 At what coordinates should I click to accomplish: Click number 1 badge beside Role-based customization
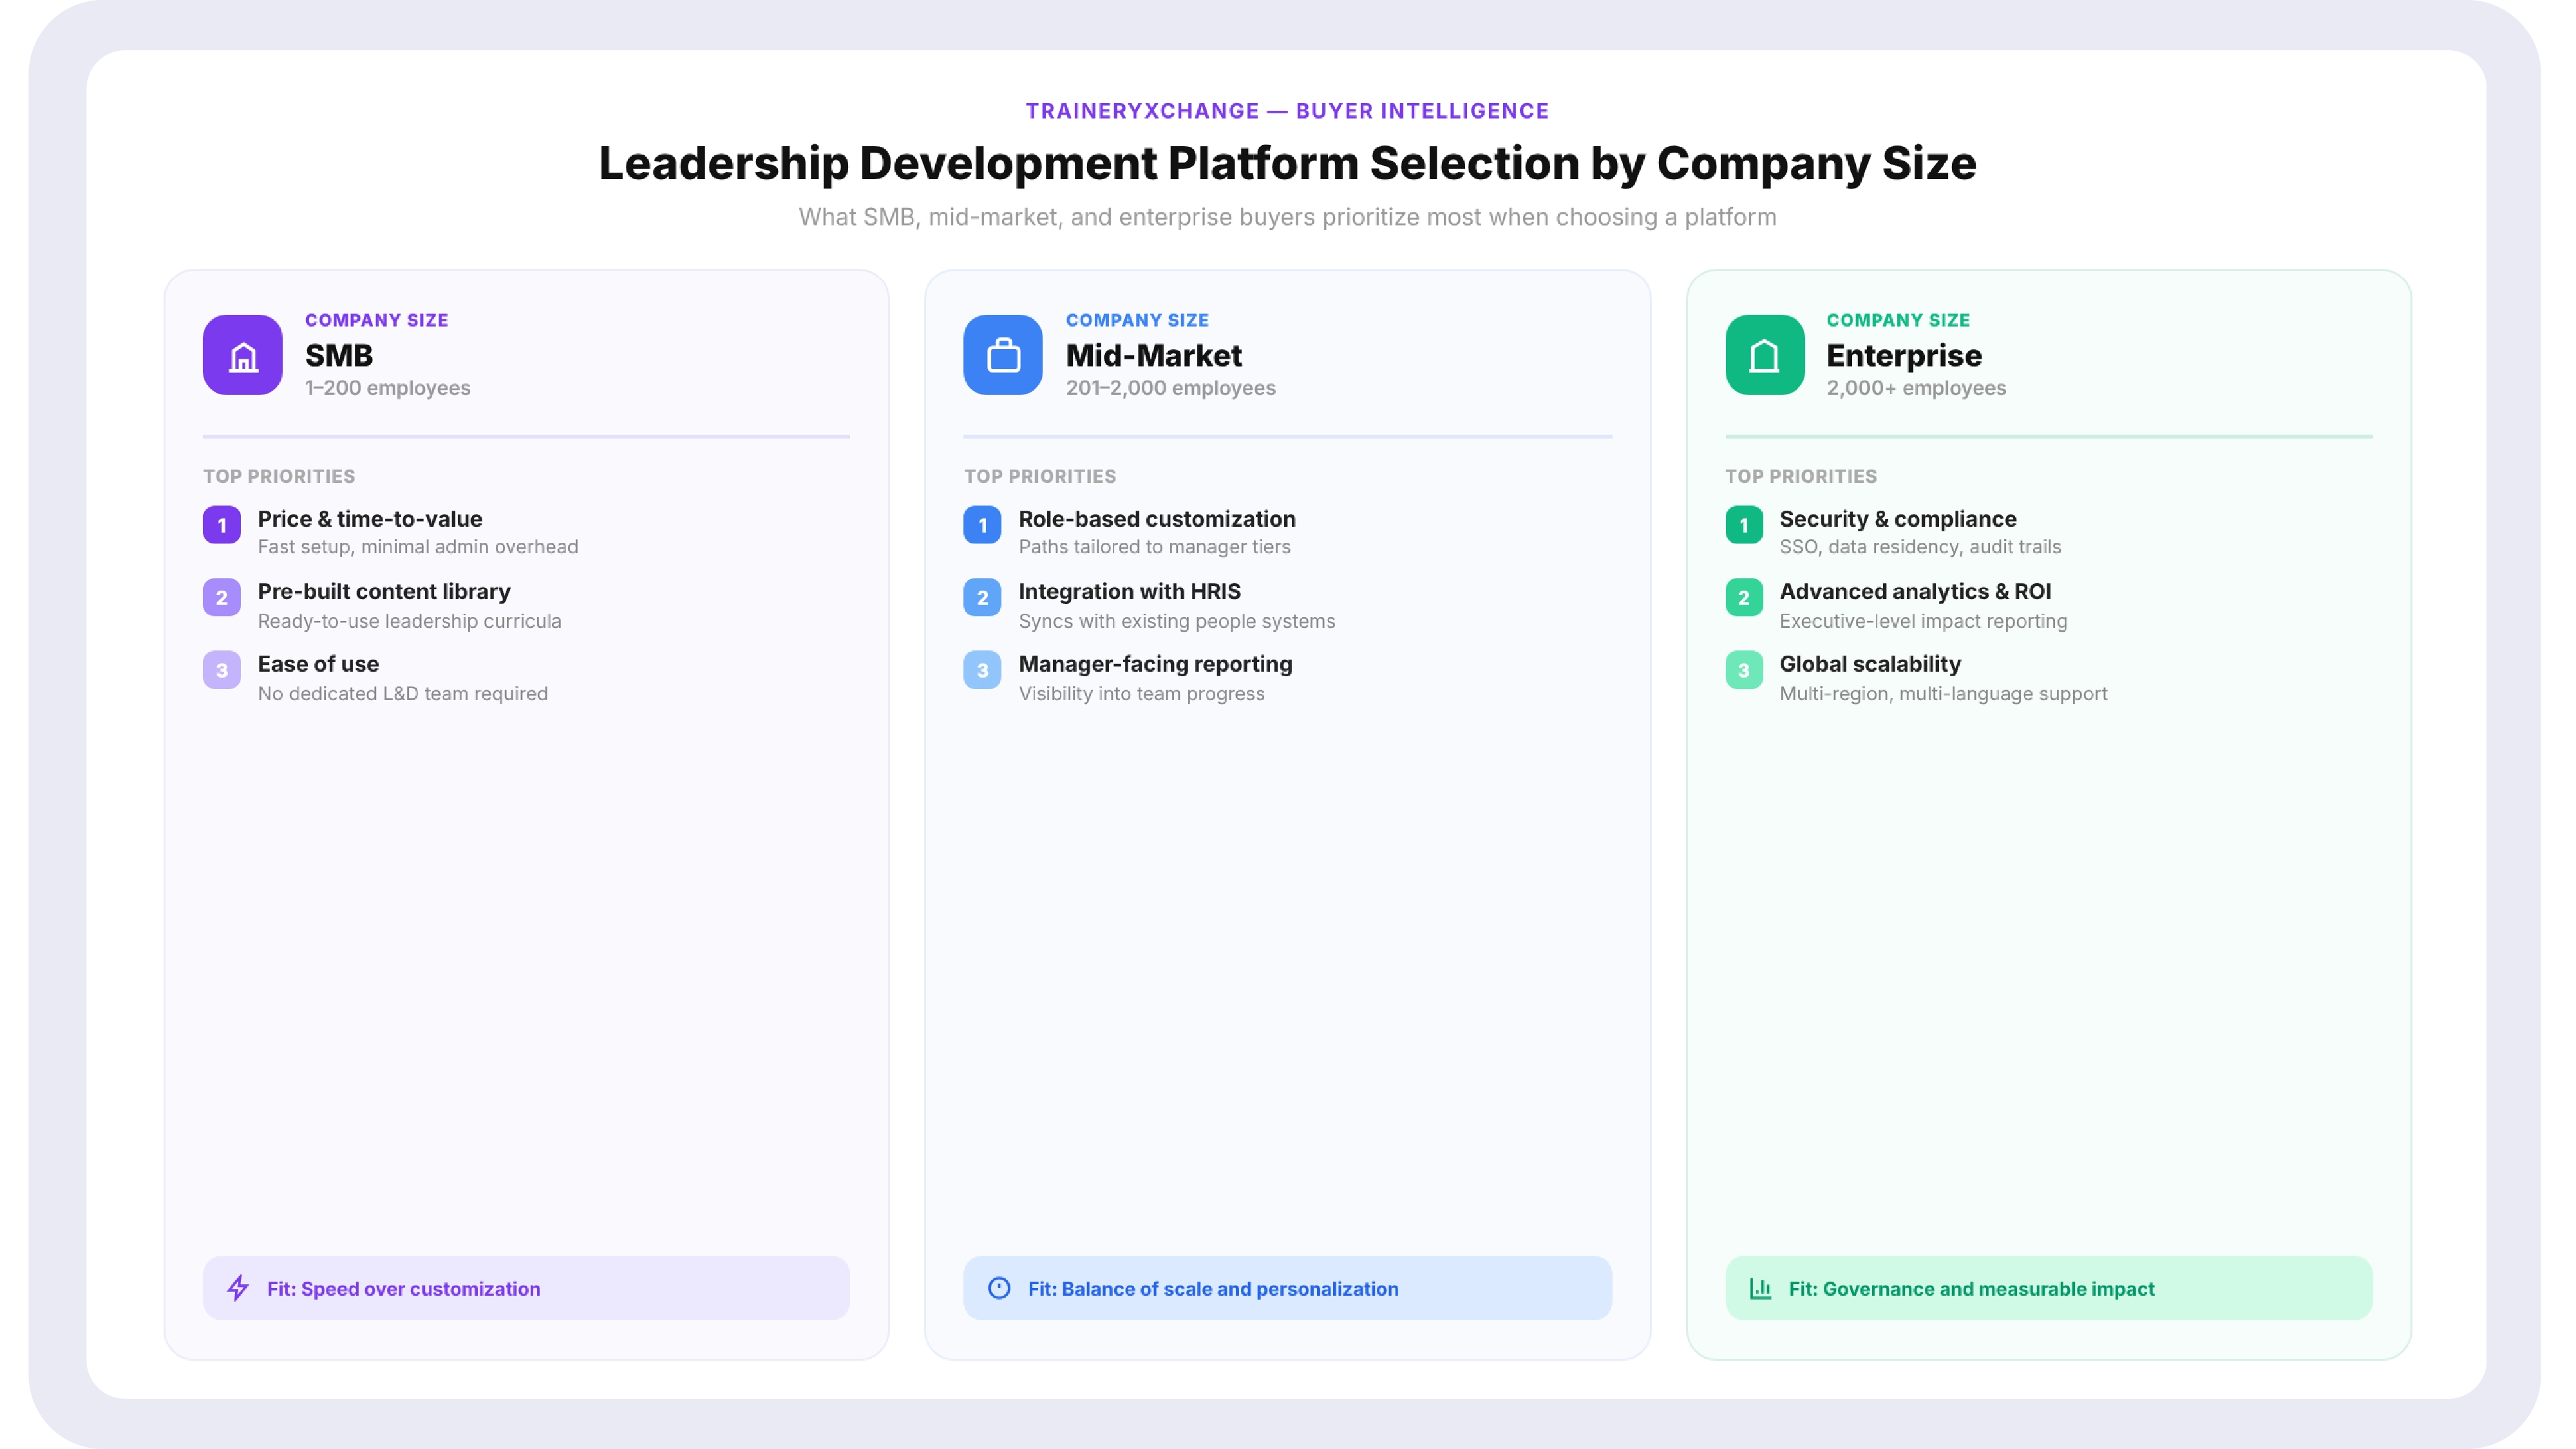point(983,525)
